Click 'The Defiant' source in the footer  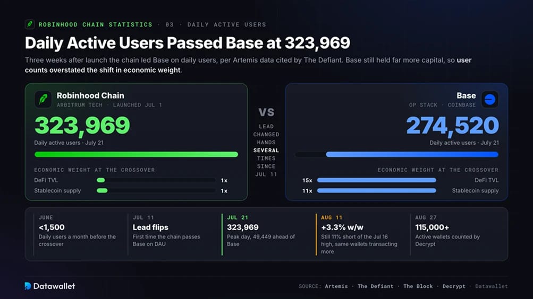click(376, 286)
